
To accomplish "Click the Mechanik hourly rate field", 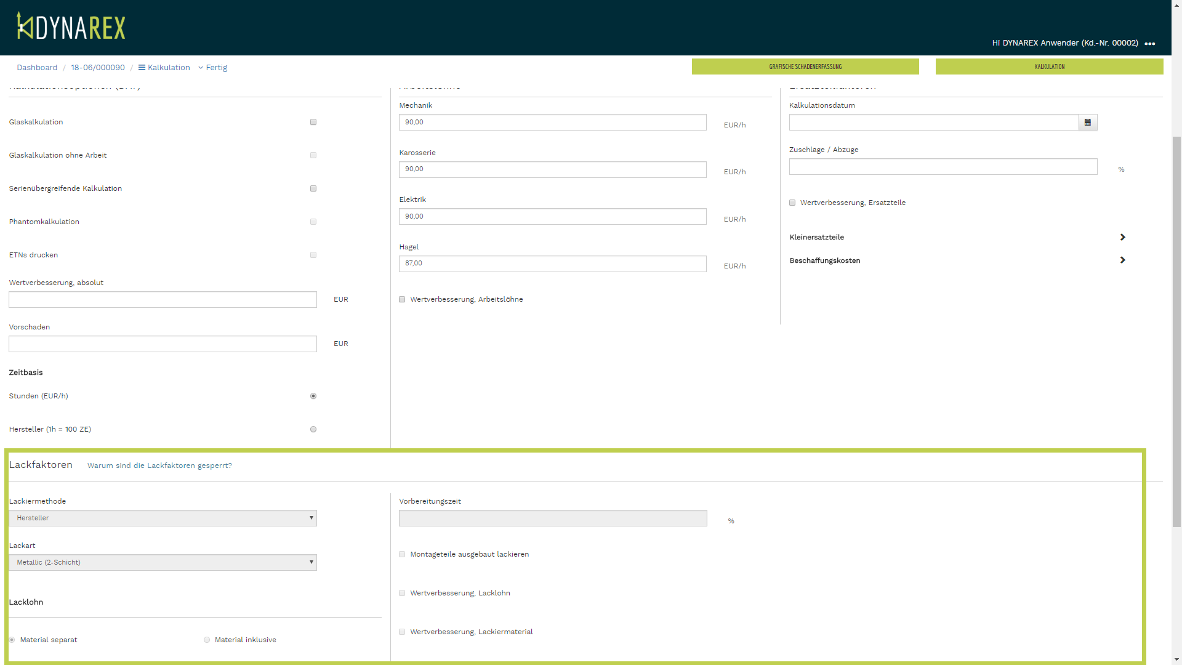I will (x=552, y=123).
